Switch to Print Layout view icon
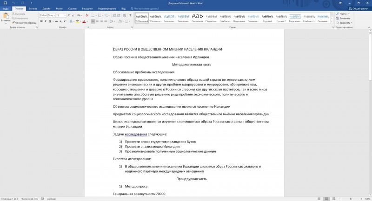The image size is (372, 201). [326, 199]
